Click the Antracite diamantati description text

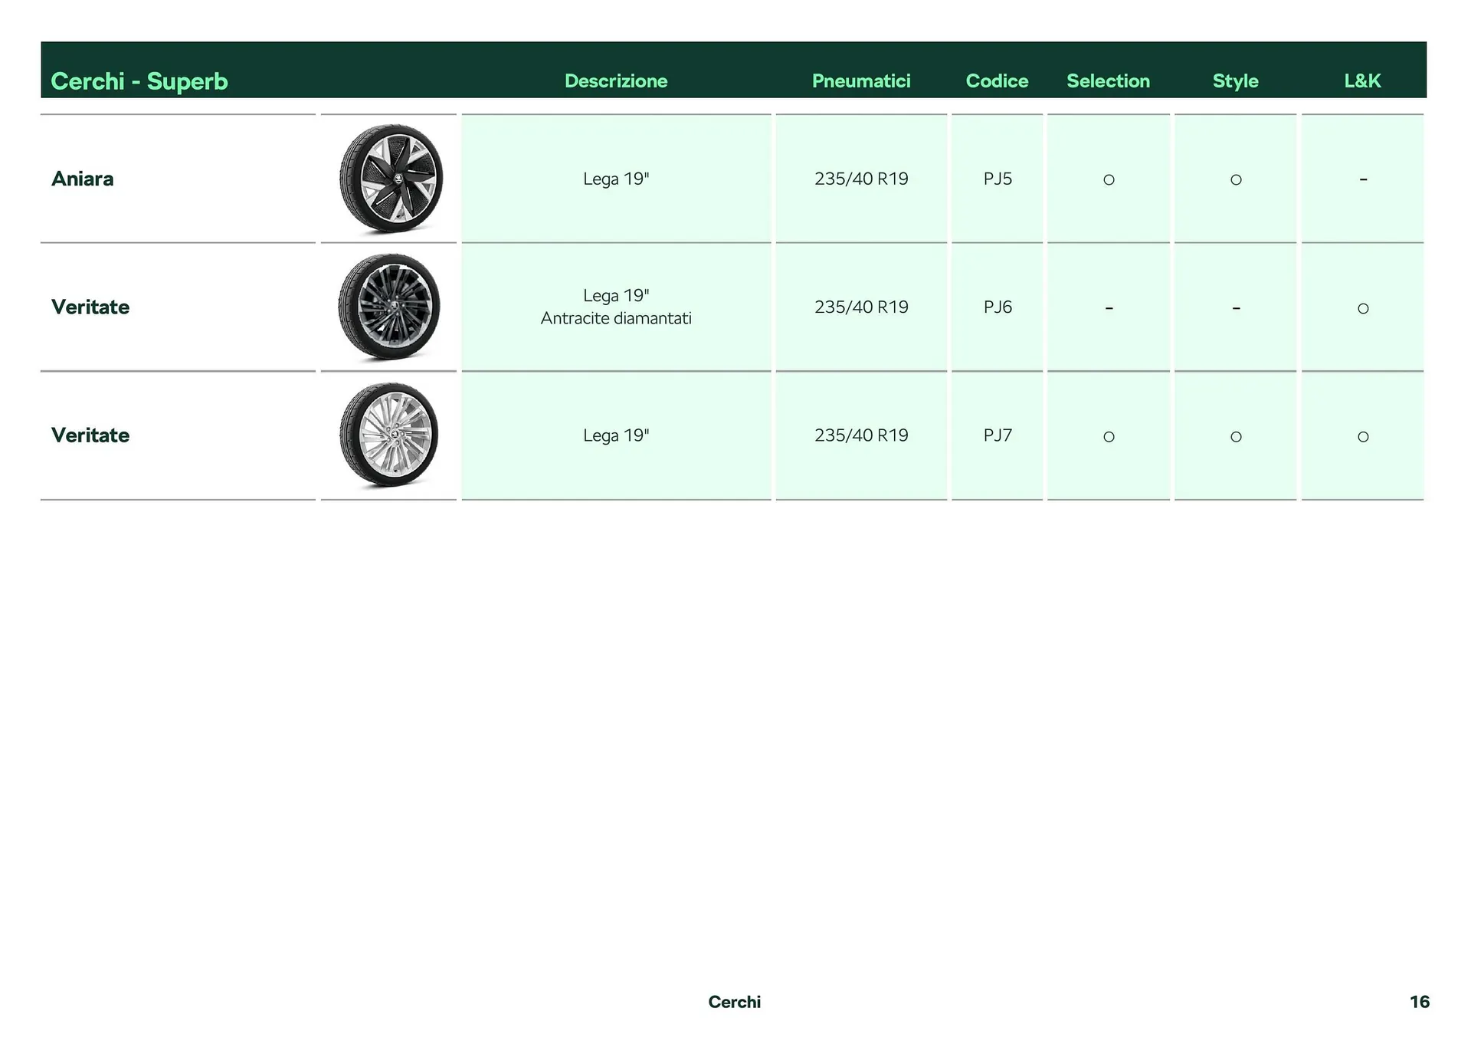[x=615, y=318]
